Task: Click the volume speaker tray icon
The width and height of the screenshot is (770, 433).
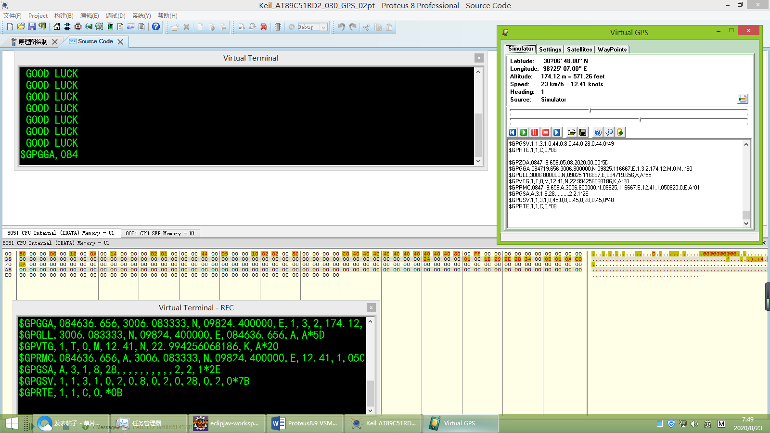Action: [x=694, y=424]
